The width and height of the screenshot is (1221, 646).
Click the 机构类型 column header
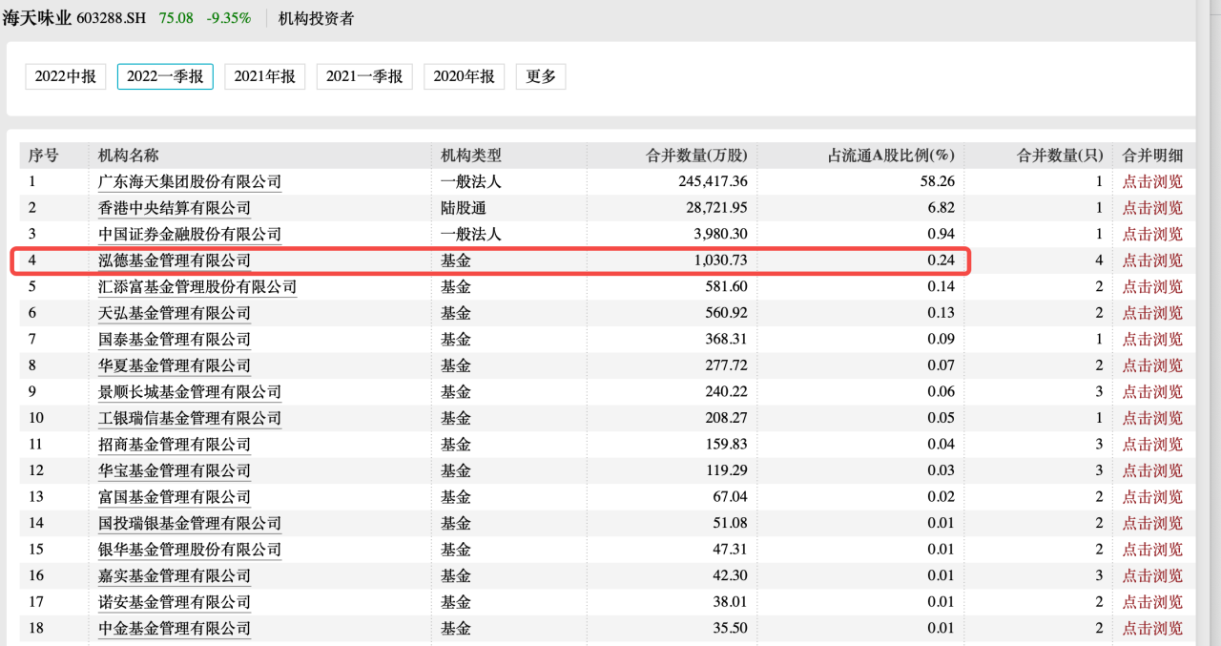pos(470,156)
